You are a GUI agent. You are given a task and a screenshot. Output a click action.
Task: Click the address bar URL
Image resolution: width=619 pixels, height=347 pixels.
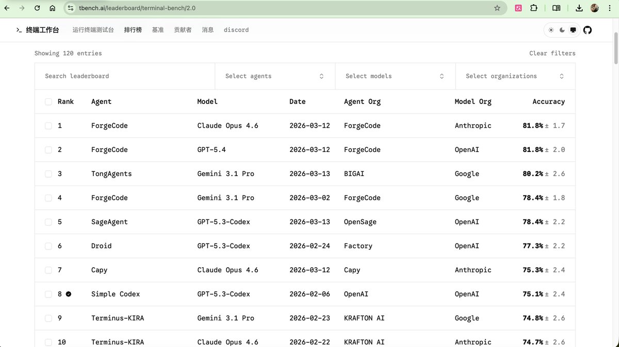coord(137,8)
